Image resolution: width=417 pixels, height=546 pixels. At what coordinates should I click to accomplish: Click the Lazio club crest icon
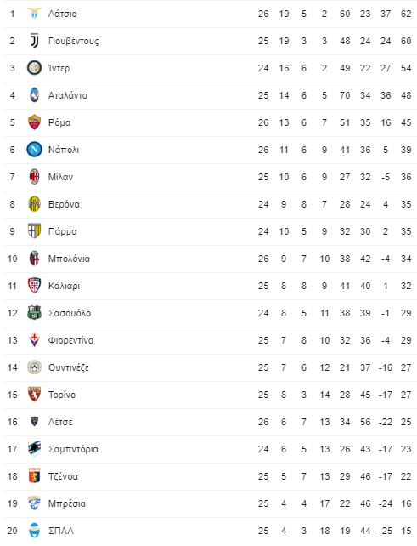34,14
